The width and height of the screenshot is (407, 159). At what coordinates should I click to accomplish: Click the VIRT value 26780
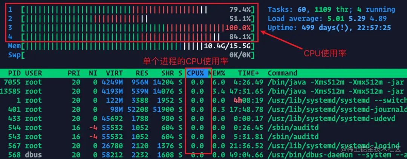(112, 146)
